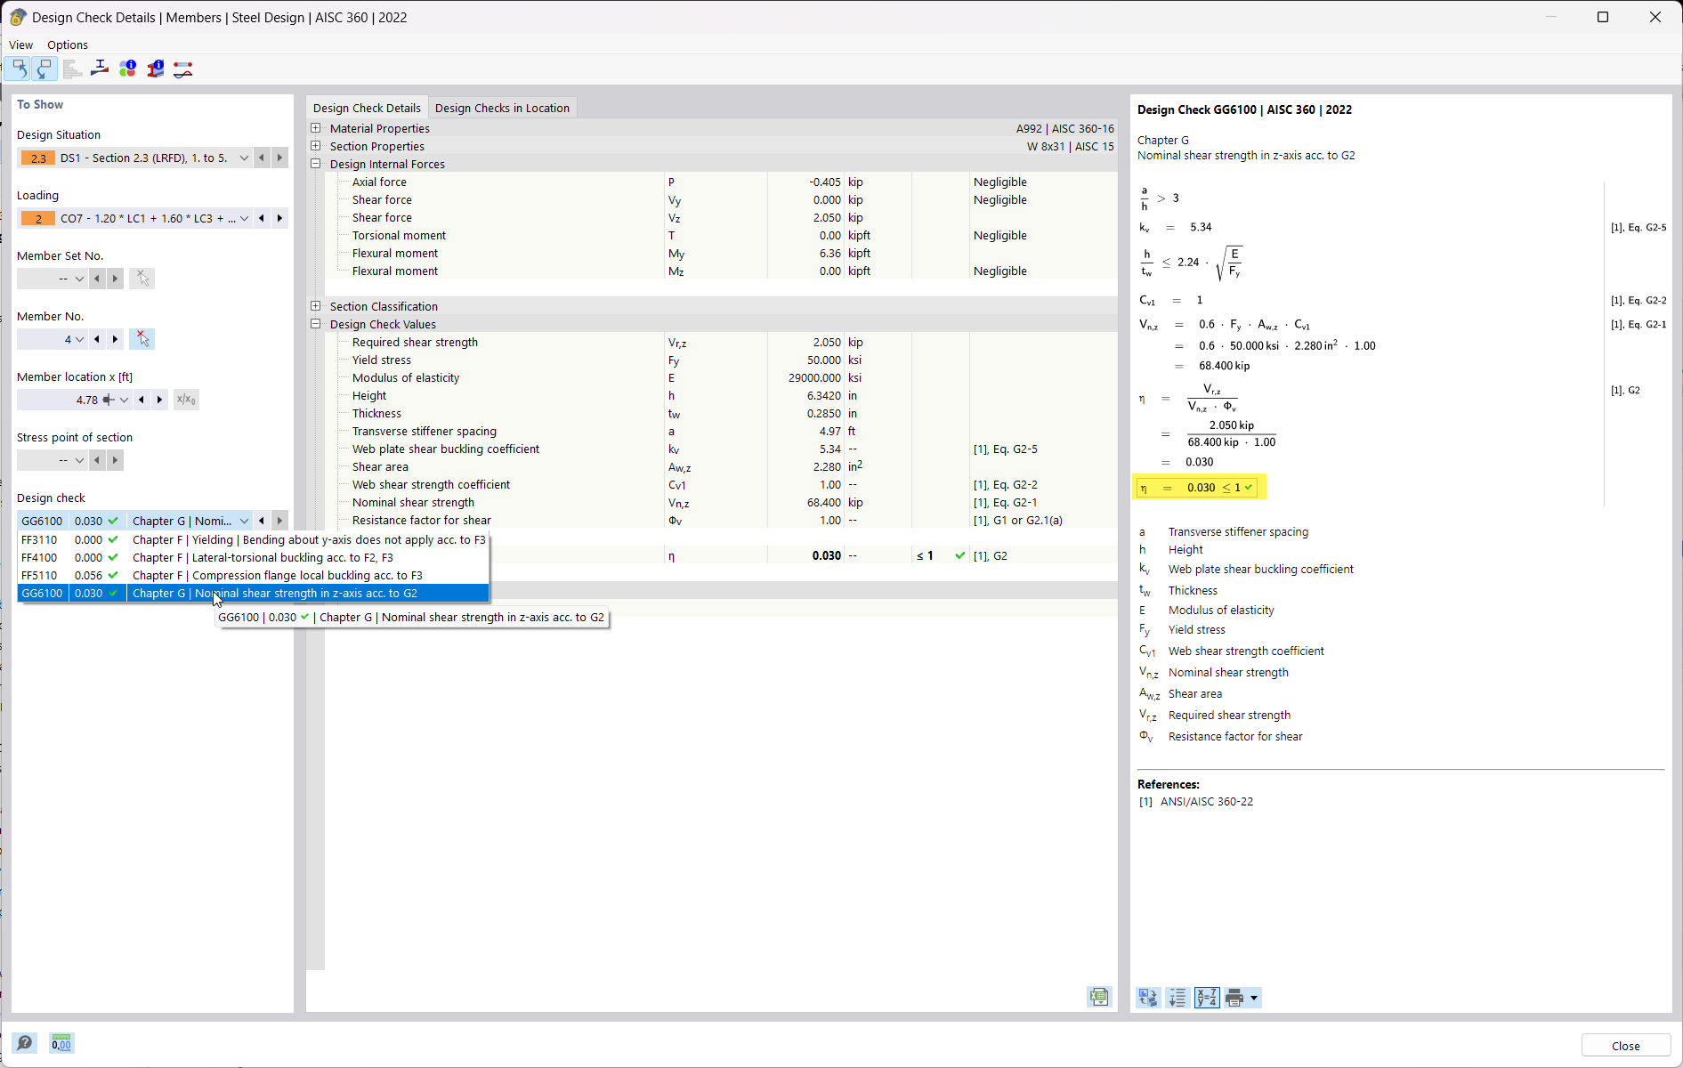Open the Options menu
Screen dimensions: 1683x1068
[68, 44]
